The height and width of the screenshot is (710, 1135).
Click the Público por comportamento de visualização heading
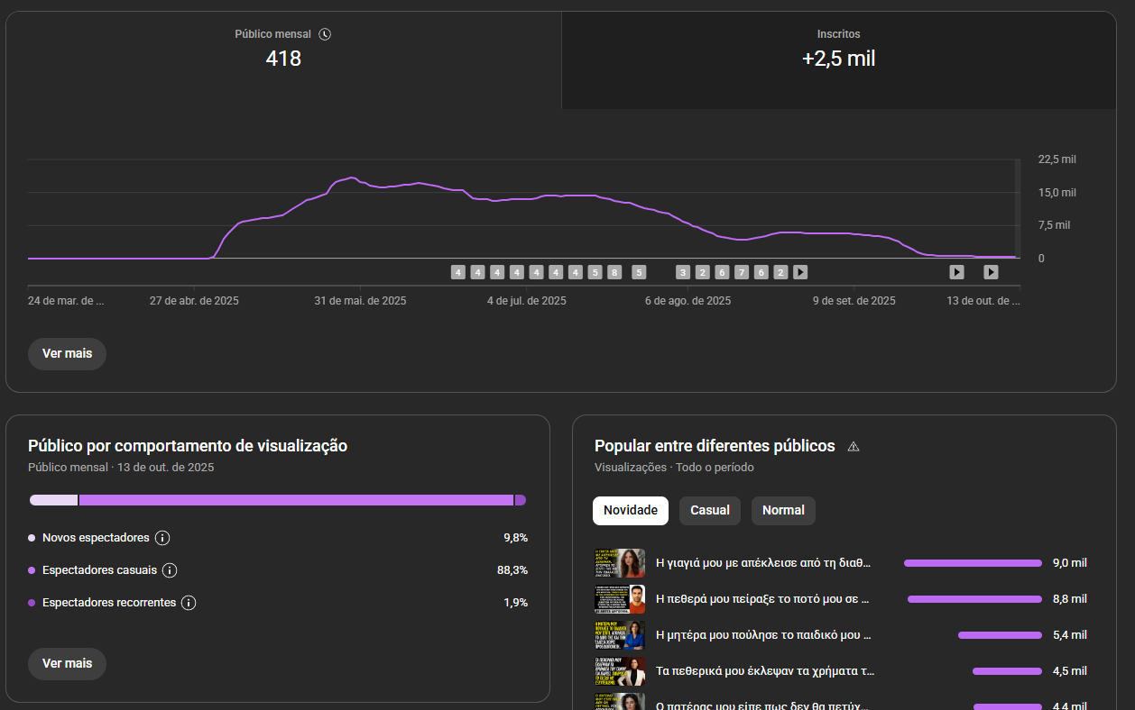[188, 446]
